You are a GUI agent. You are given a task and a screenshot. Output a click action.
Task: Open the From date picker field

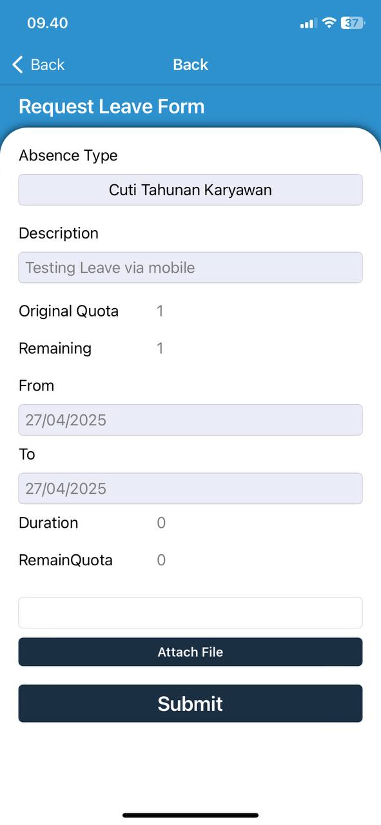pyautogui.click(x=190, y=420)
